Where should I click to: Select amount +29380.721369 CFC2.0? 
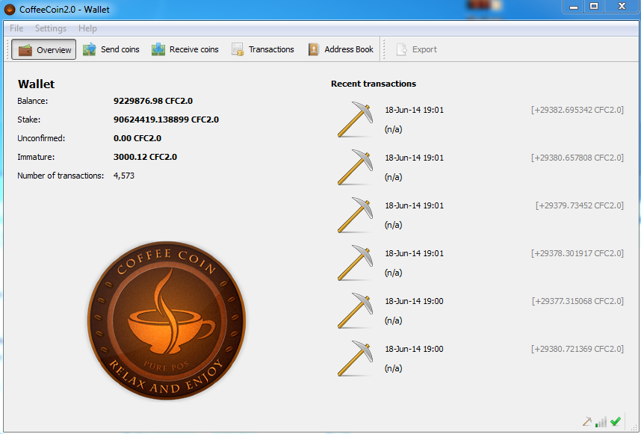[x=577, y=349]
